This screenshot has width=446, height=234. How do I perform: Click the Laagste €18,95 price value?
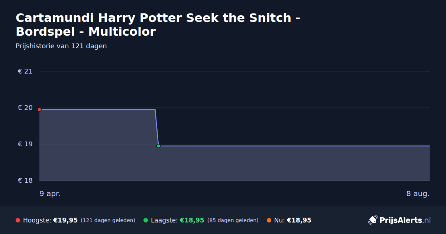click(x=192, y=220)
